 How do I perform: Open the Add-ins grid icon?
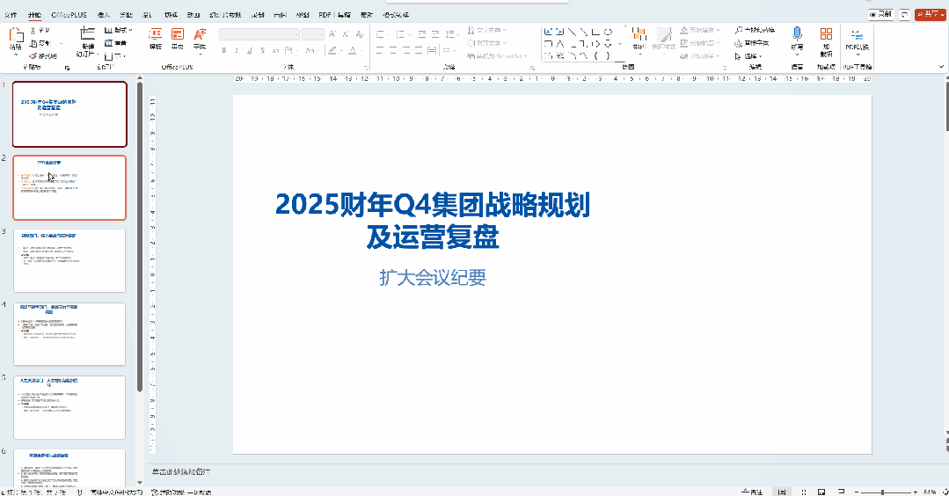click(826, 34)
